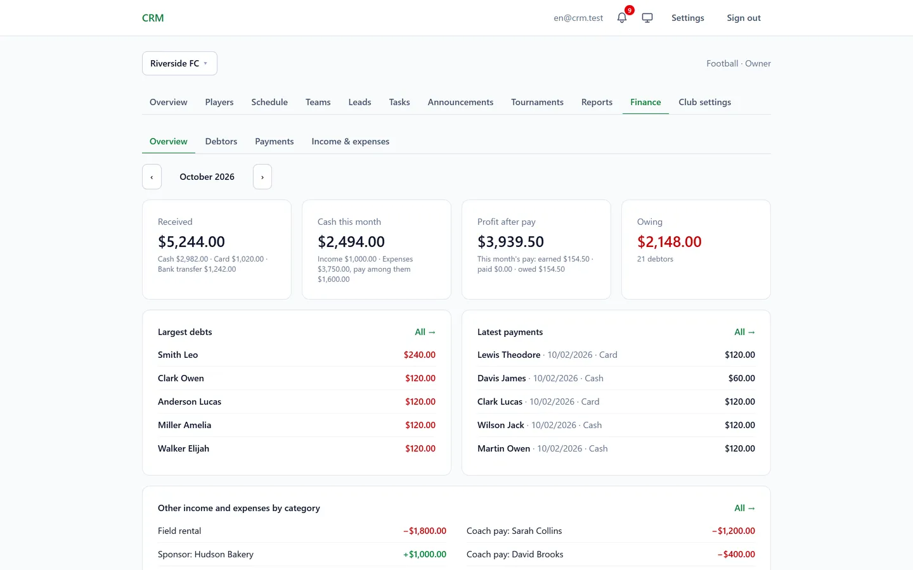Expand the Riverside FC club dropdown
This screenshot has height=570, width=913.
(x=179, y=63)
